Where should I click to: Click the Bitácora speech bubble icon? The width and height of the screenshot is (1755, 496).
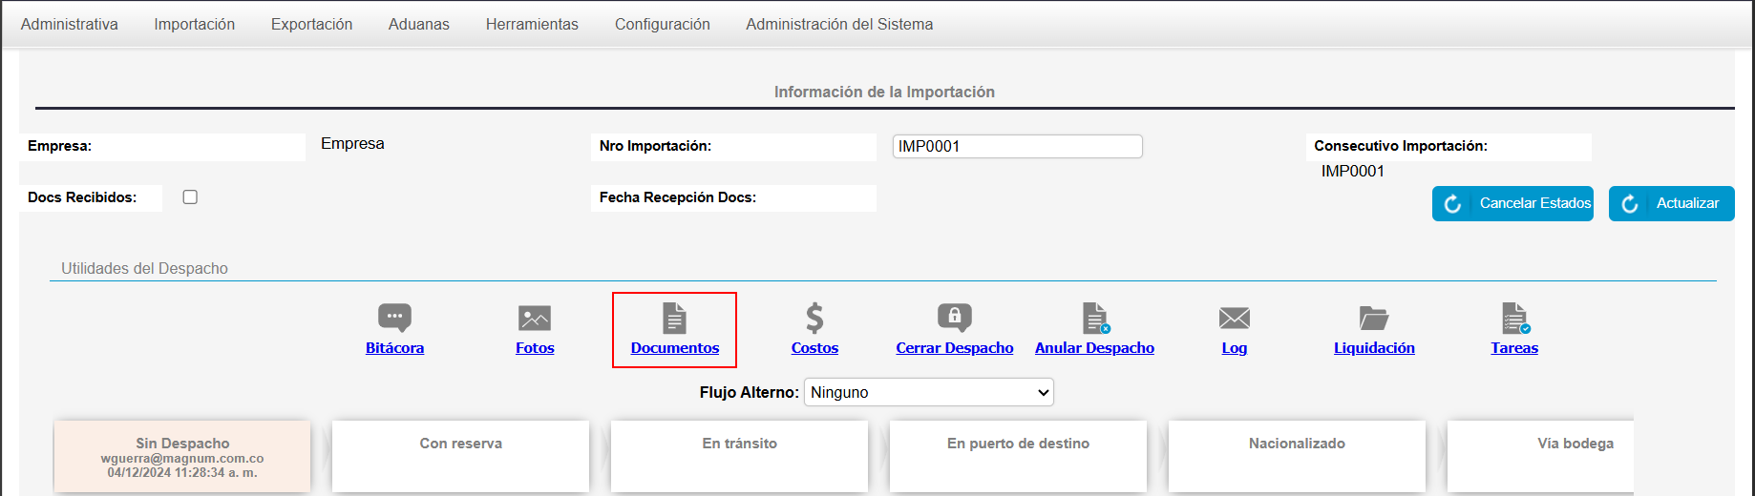click(394, 318)
